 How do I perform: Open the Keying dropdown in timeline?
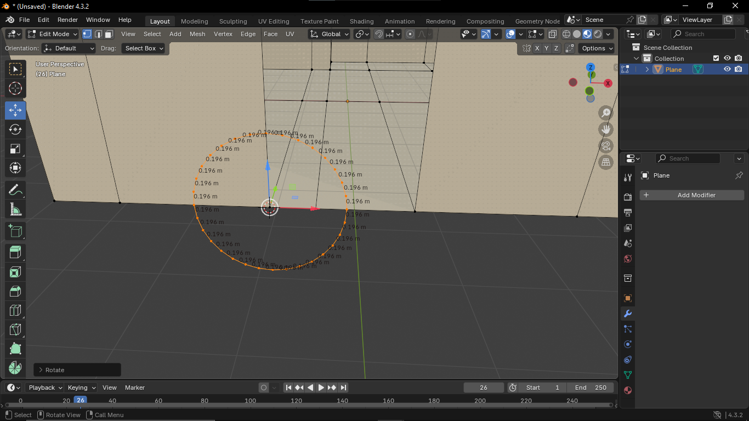coord(82,388)
